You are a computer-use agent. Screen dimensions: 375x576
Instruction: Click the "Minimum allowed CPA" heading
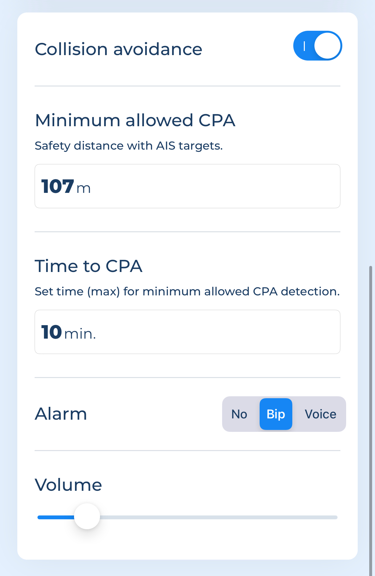(x=135, y=120)
